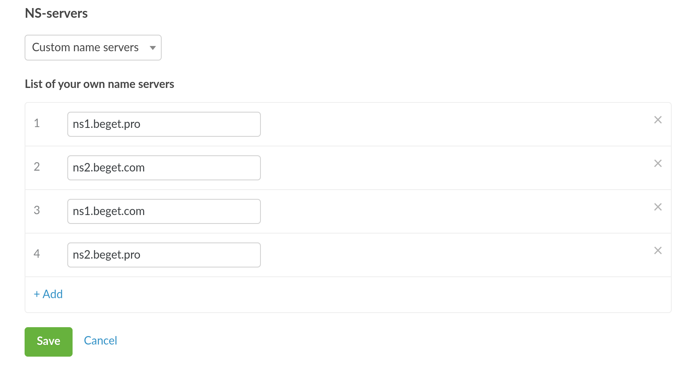Image resolution: width=683 pixels, height=376 pixels.
Task: Click row number 4 in the list
Action: point(37,254)
